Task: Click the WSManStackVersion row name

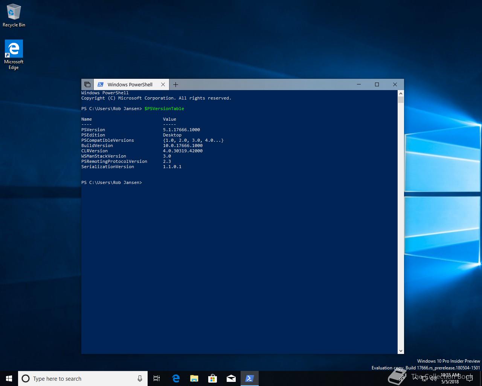Action: [x=104, y=156]
